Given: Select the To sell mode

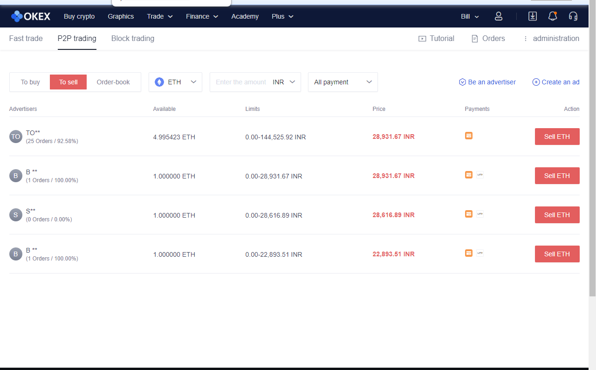Looking at the screenshot, I should coord(68,82).
